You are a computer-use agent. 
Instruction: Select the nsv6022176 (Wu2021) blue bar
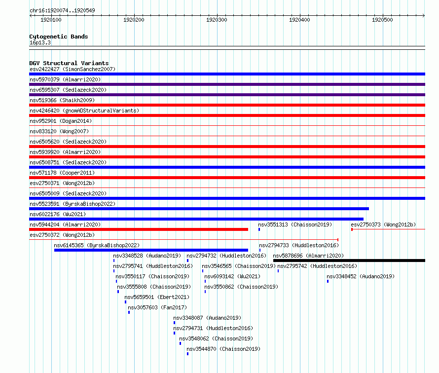point(196,219)
